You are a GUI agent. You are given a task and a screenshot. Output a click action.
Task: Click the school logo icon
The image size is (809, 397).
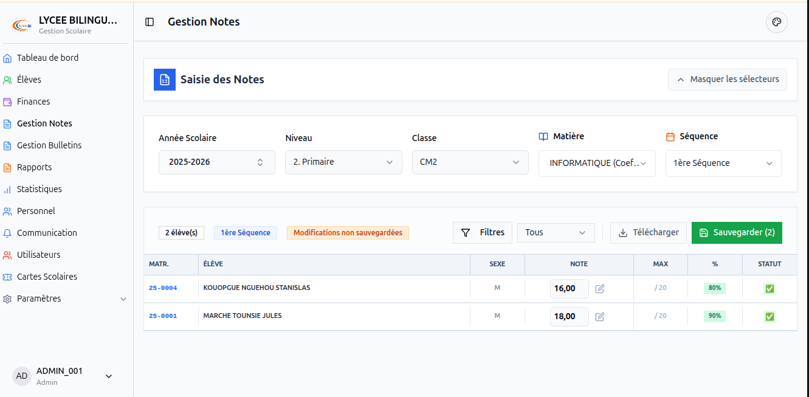(x=22, y=26)
